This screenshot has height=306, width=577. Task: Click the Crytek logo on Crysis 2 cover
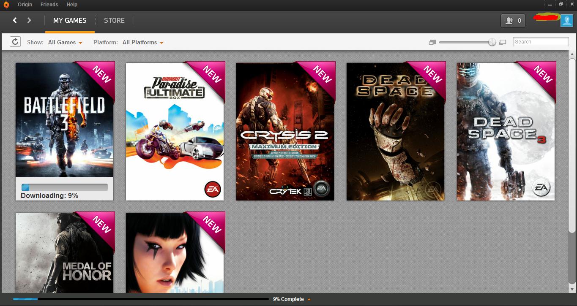[286, 191]
